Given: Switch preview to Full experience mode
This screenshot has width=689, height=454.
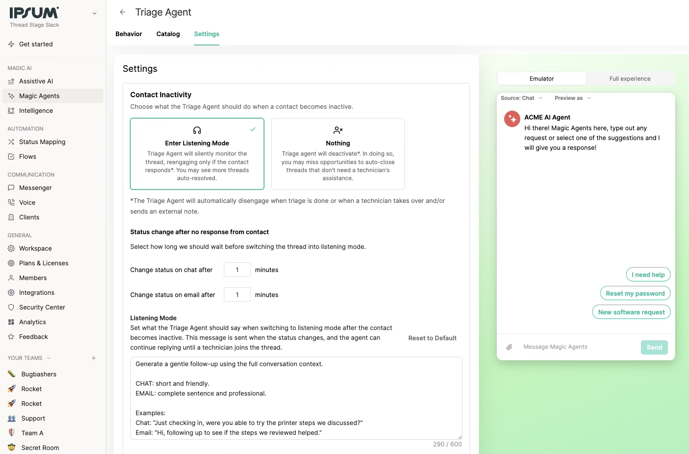Looking at the screenshot, I should coord(630,78).
